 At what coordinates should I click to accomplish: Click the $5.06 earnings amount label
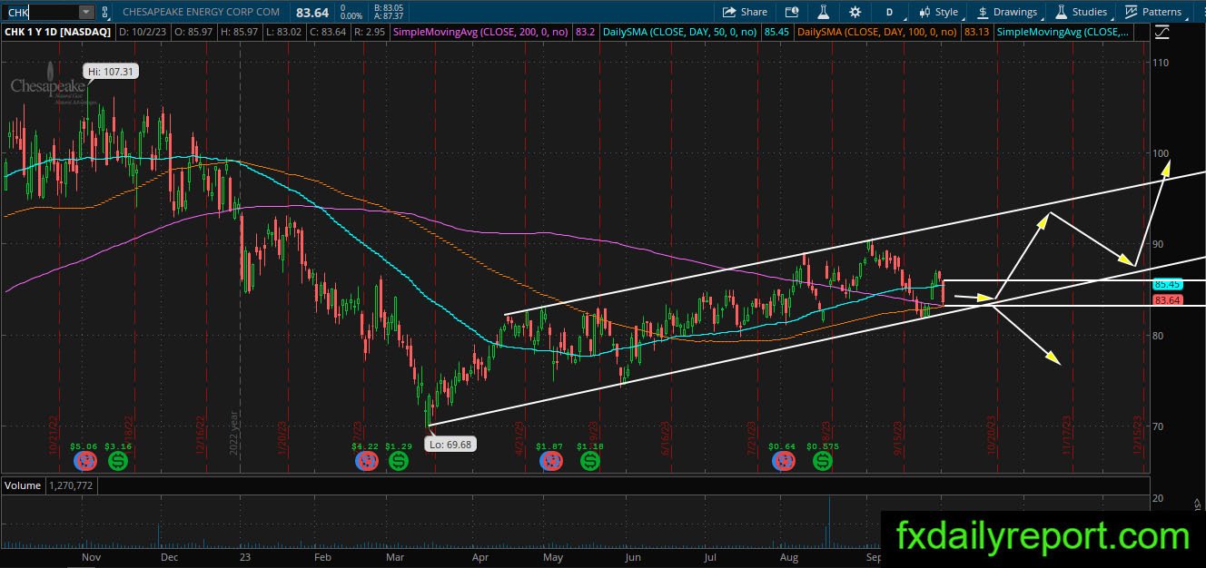[83, 446]
